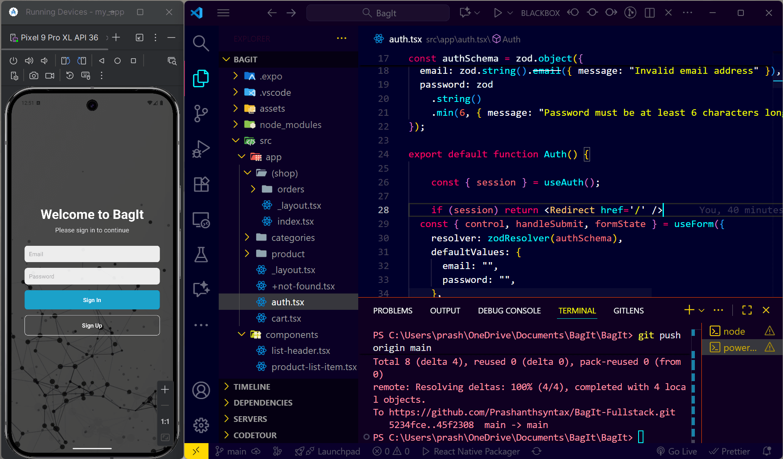The height and width of the screenshot is (459, 783).
Task: Open new terminal profile dropdown arrow
Action: [701, 310]
